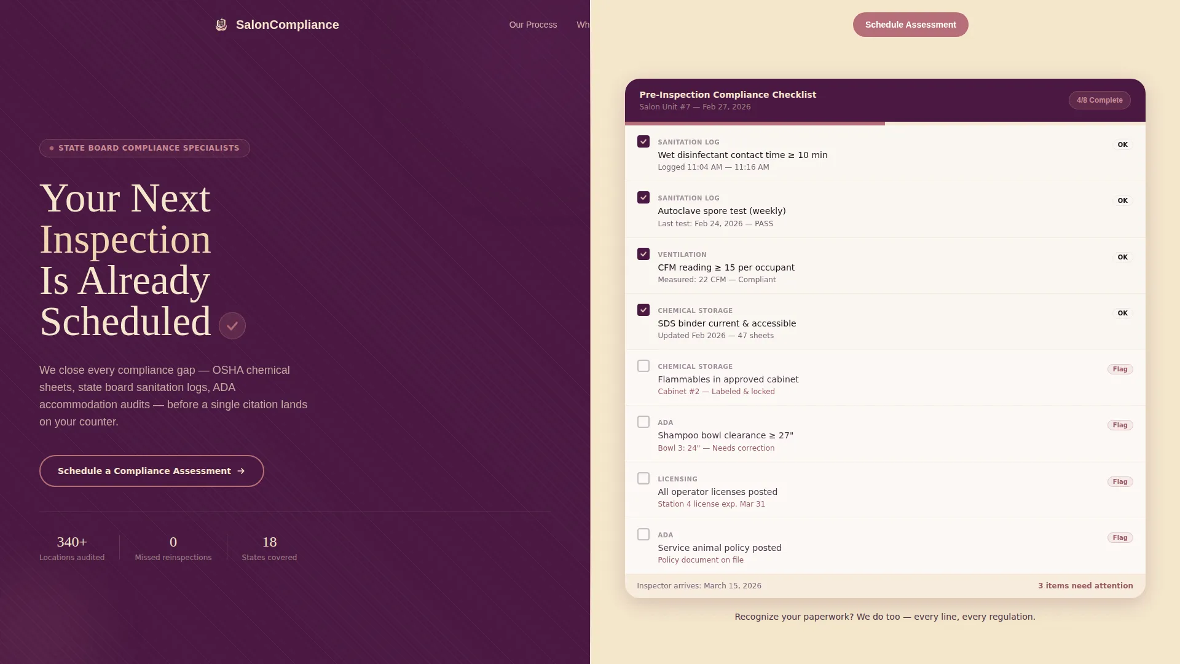Screen dimensions: 1180x664
Task: Check Service animal policy posted checkbox
Action: tap(643, 534)
